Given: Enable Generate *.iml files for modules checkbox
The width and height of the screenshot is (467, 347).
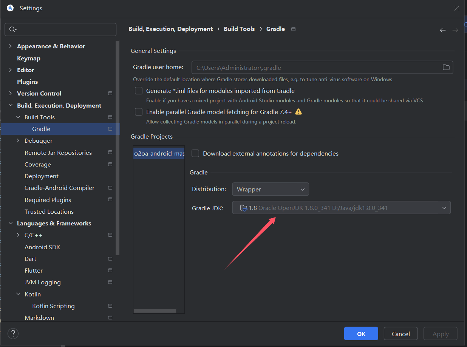Looking at the screenshot, I should (x=139, y=91).
